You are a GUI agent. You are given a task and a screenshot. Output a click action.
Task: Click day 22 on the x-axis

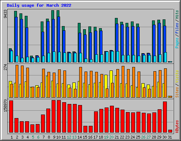coord(122,137)
